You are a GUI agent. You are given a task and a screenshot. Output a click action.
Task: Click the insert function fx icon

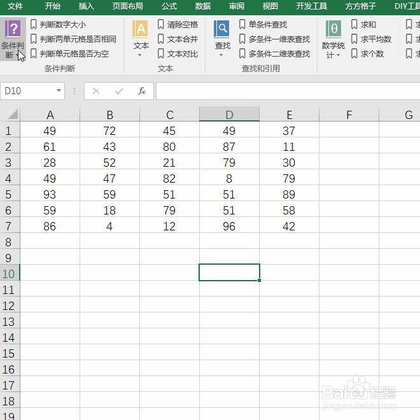(x=142, y=91)
